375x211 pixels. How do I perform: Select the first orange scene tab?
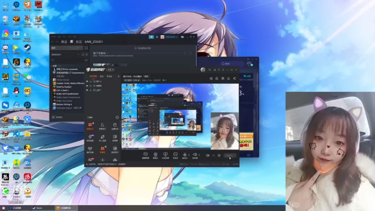coord(93,76)
